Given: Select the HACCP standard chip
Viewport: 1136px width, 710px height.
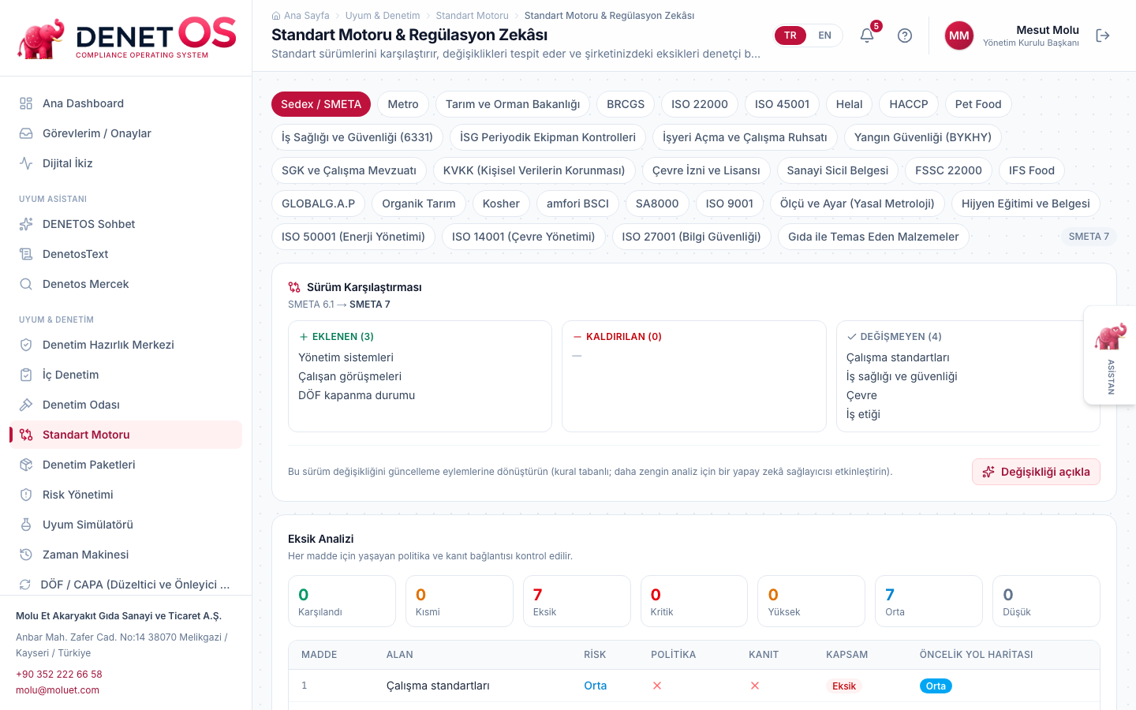Looking at the screenshot, I should (909, 104).
